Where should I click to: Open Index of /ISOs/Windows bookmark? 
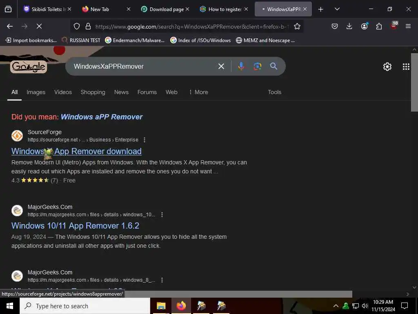click(x=200, y=40)
